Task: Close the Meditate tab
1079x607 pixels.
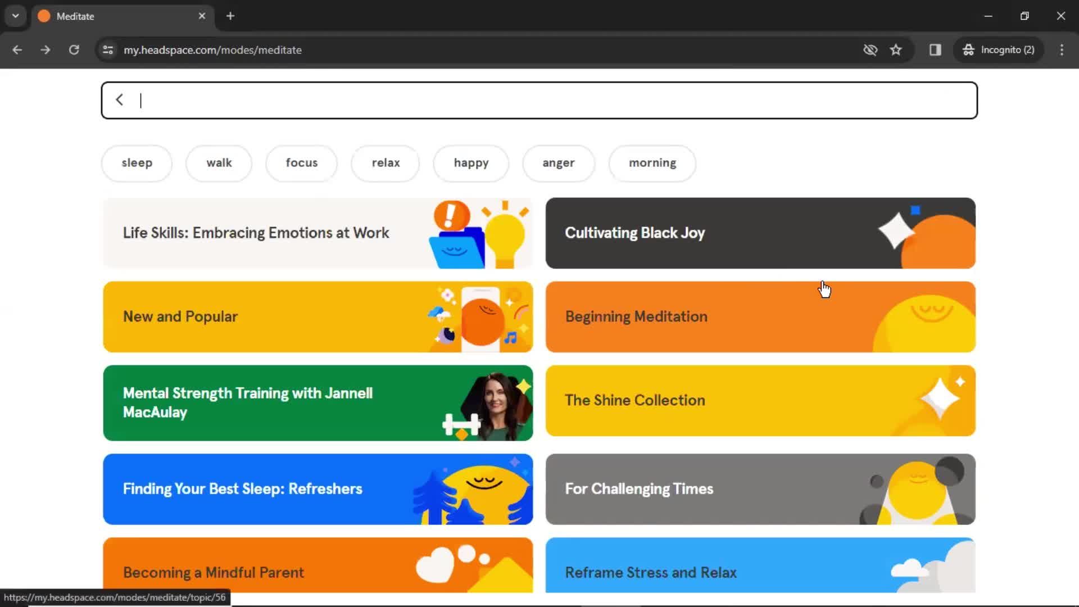Action: coord(202,16)
